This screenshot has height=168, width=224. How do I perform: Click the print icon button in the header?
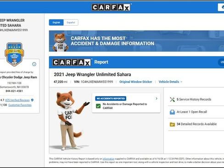(221, 7)
